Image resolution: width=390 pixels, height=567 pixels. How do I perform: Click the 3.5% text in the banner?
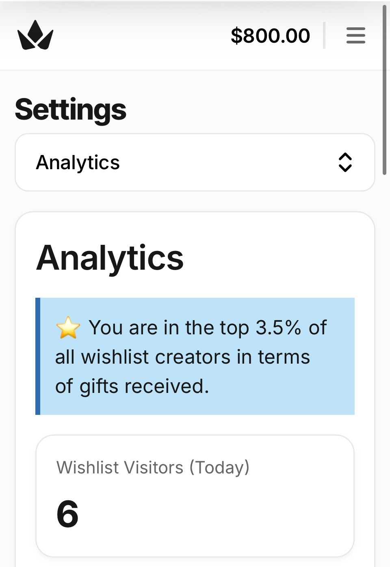tap(278, 327)
